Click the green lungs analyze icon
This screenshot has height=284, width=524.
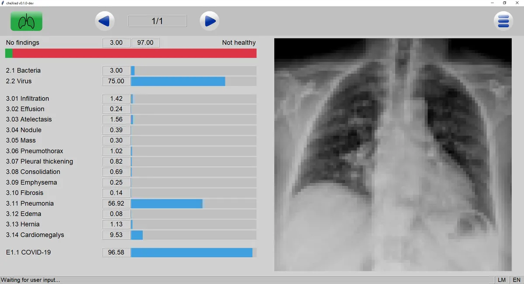coord(27,21)
